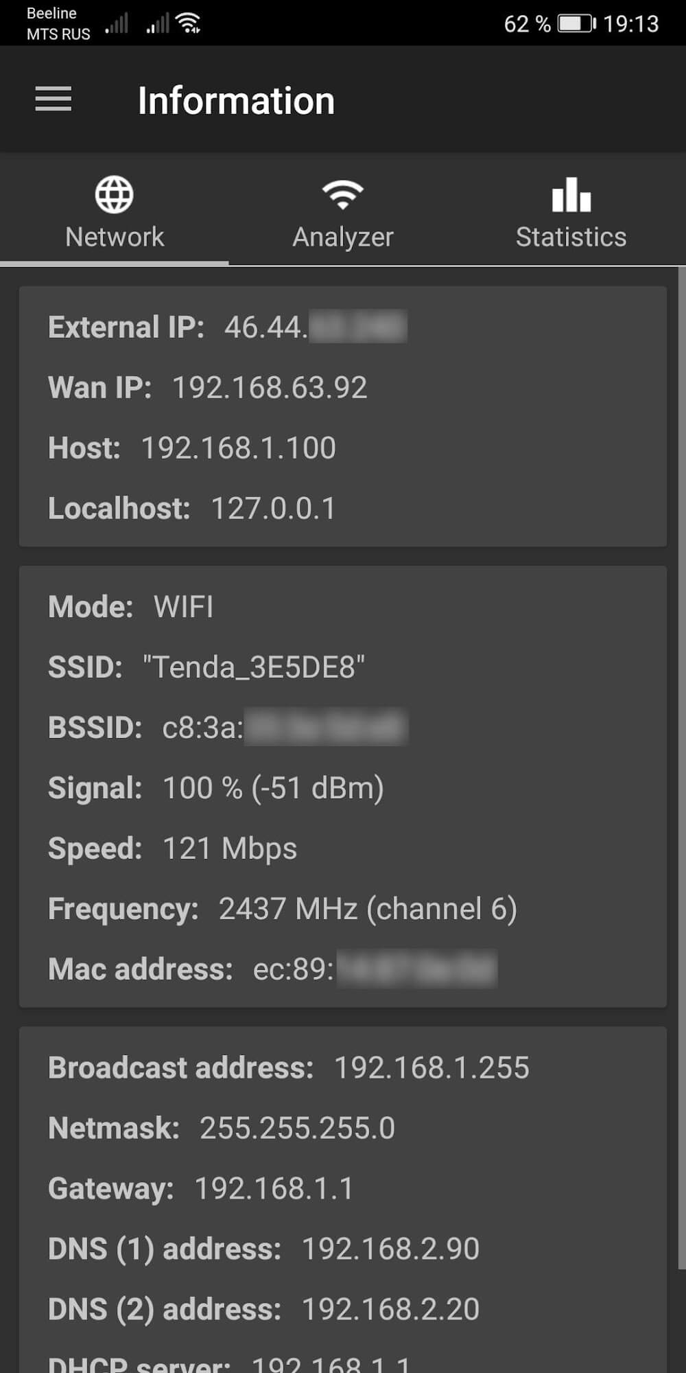Image resolution: width=686 pixels, height=1373 pixels.
Task: Tap the Information screen title
Action: pos(236,101)
